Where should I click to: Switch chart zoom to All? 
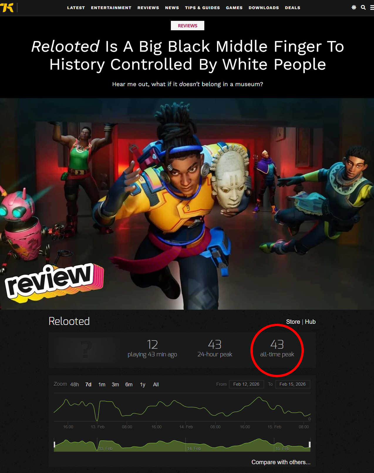tap(156, 384)
